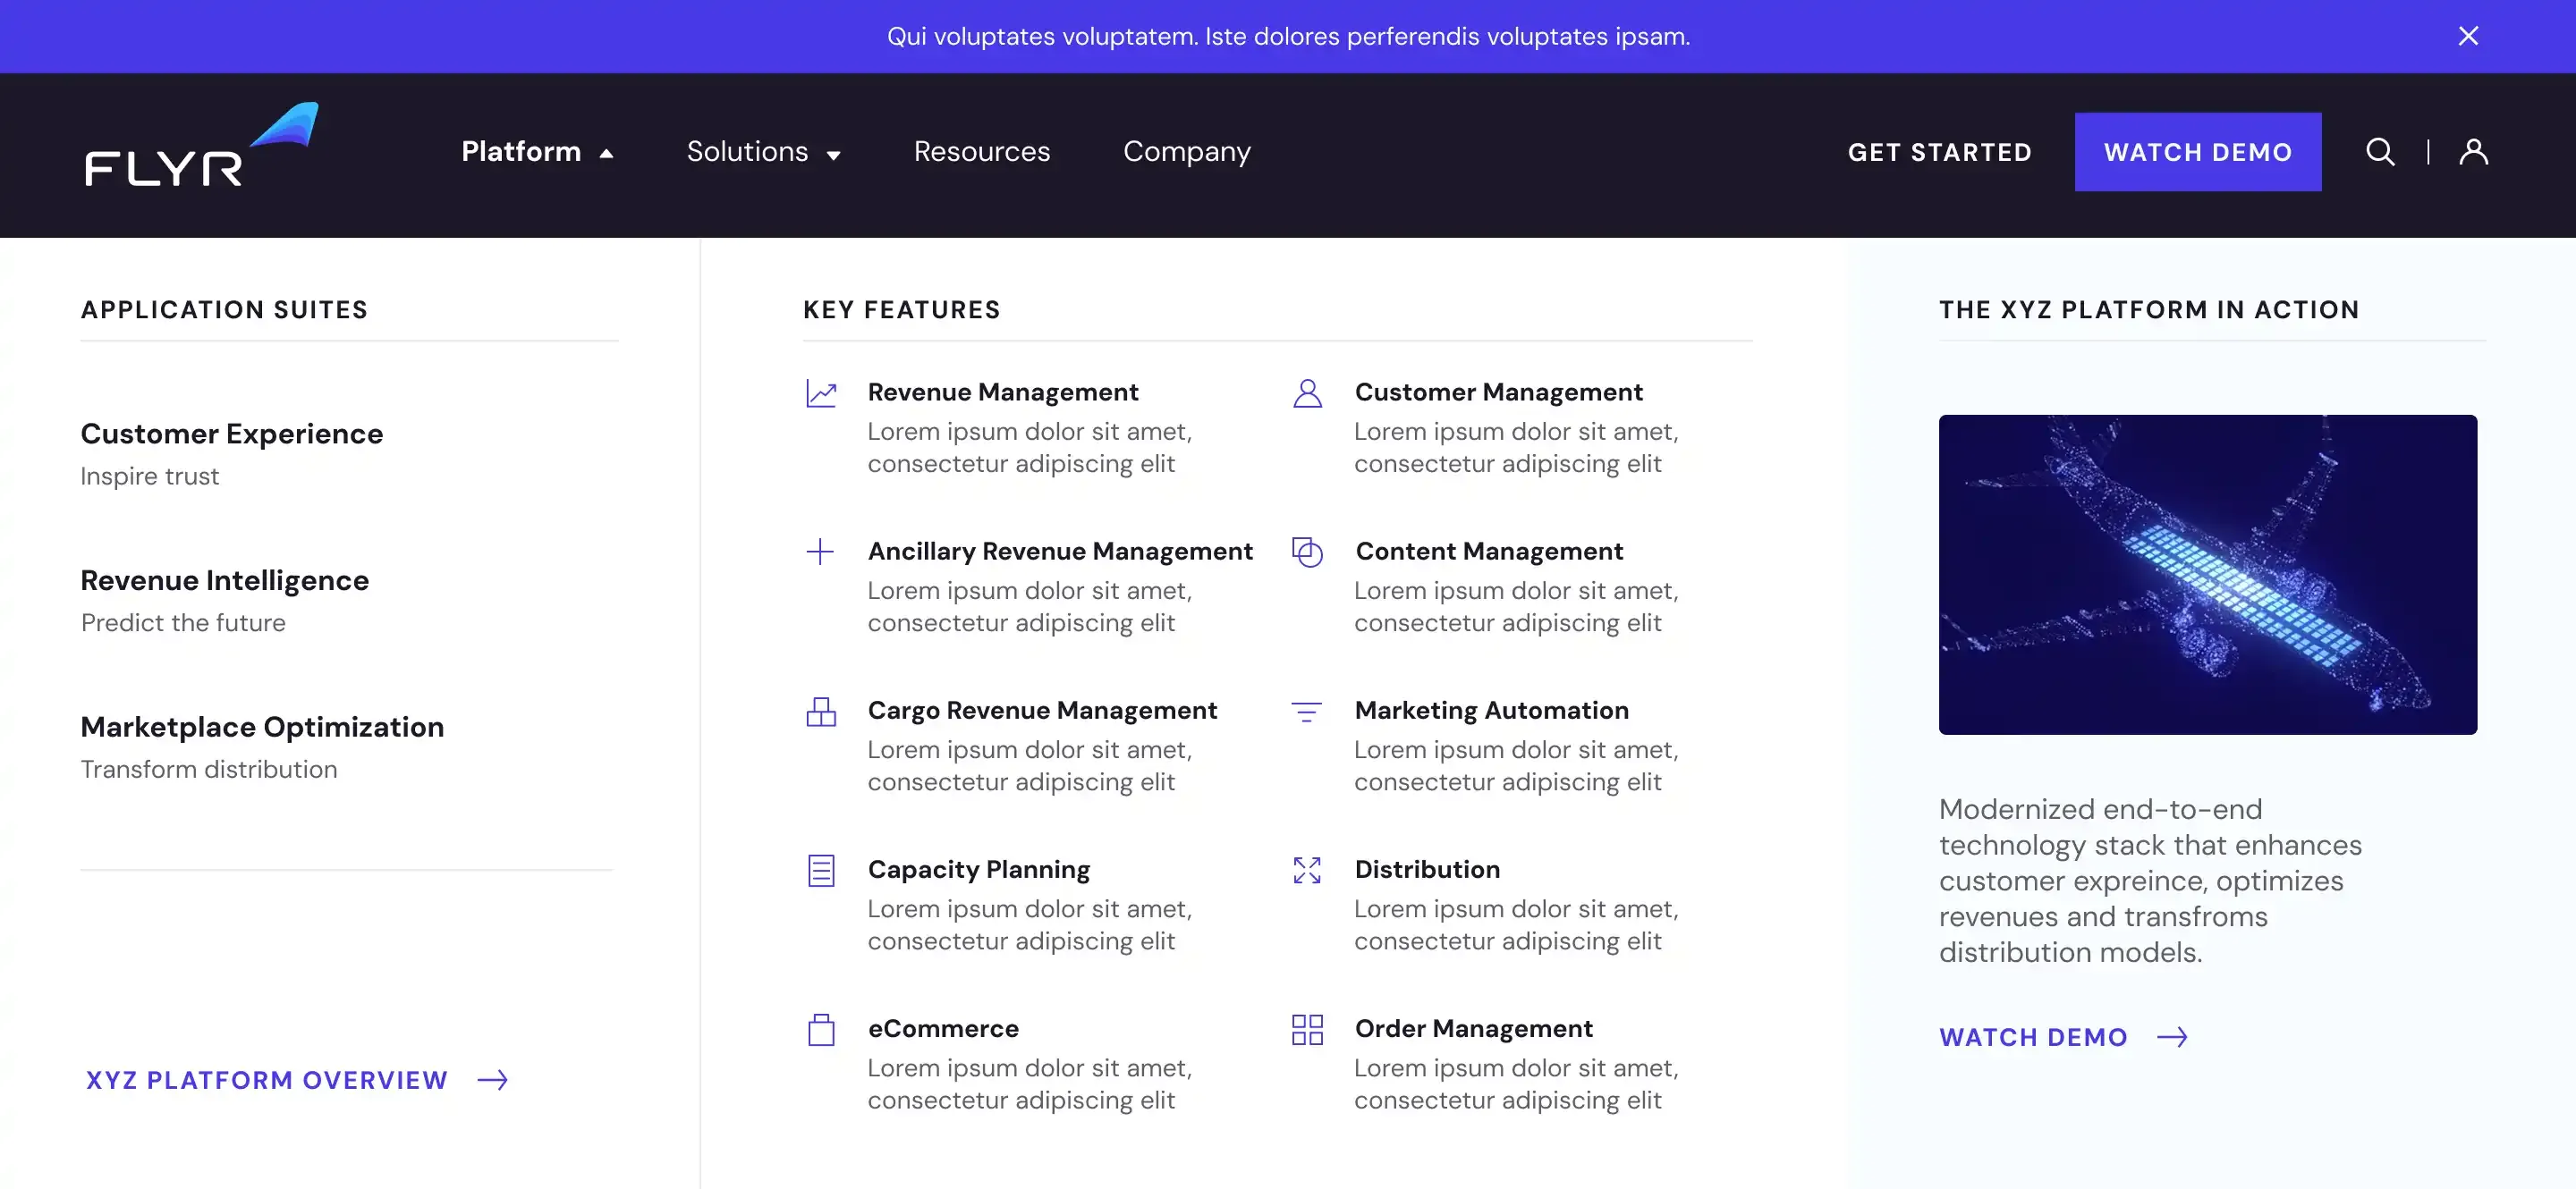Open eCommerce feature
Viewport: 2576px width, 1189px height.
943,1028
